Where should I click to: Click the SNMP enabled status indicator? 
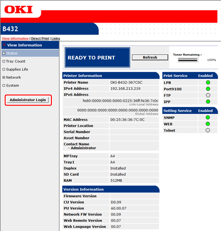[x=208, y=118]
